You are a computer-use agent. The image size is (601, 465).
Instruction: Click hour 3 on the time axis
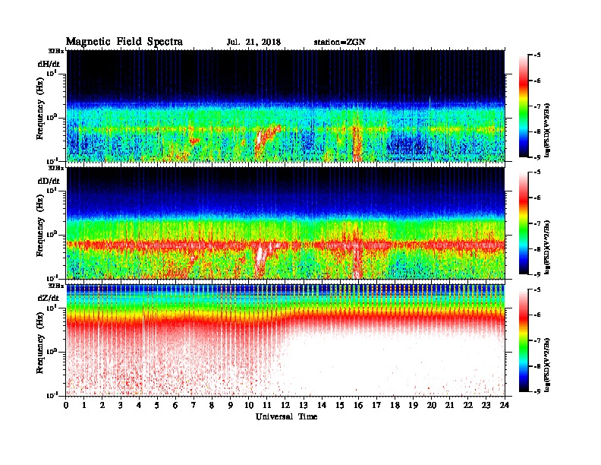(x=121, y=406)
